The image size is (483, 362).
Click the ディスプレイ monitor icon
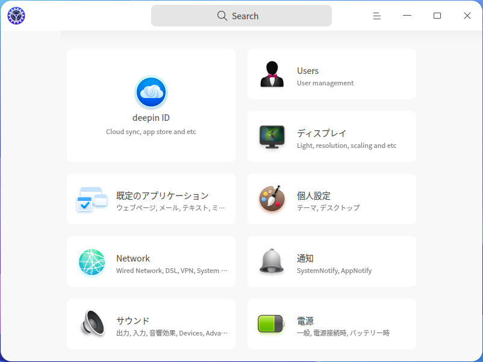[272, 137]
